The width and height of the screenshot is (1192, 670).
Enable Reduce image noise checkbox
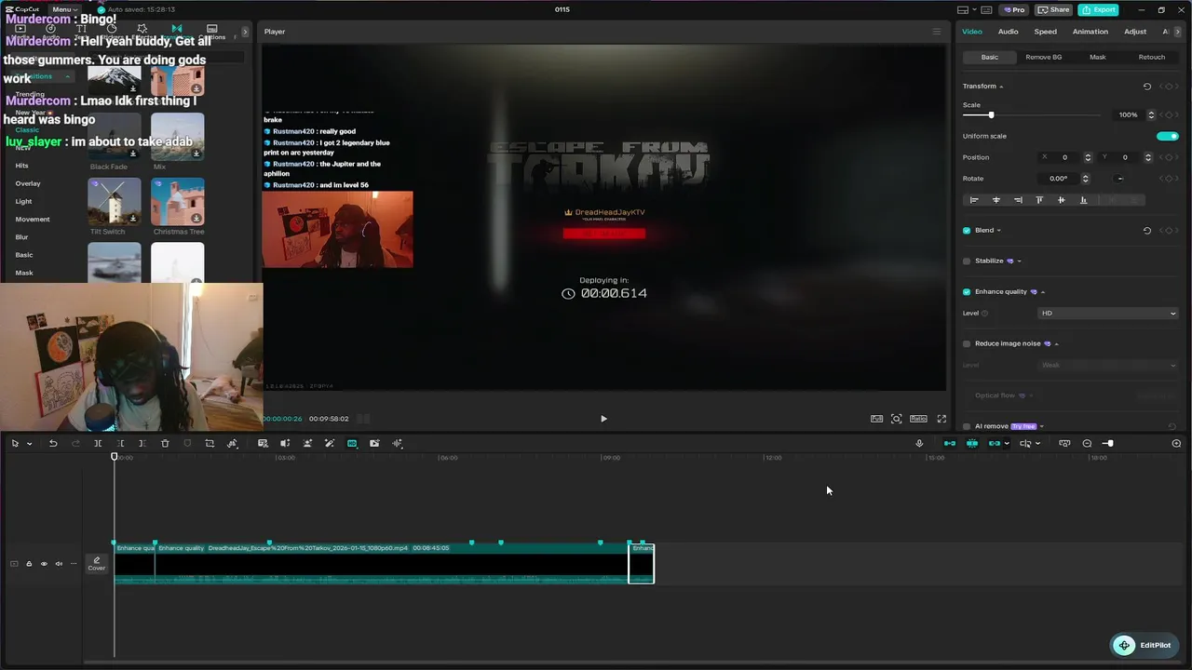click(x=967, y=344)
